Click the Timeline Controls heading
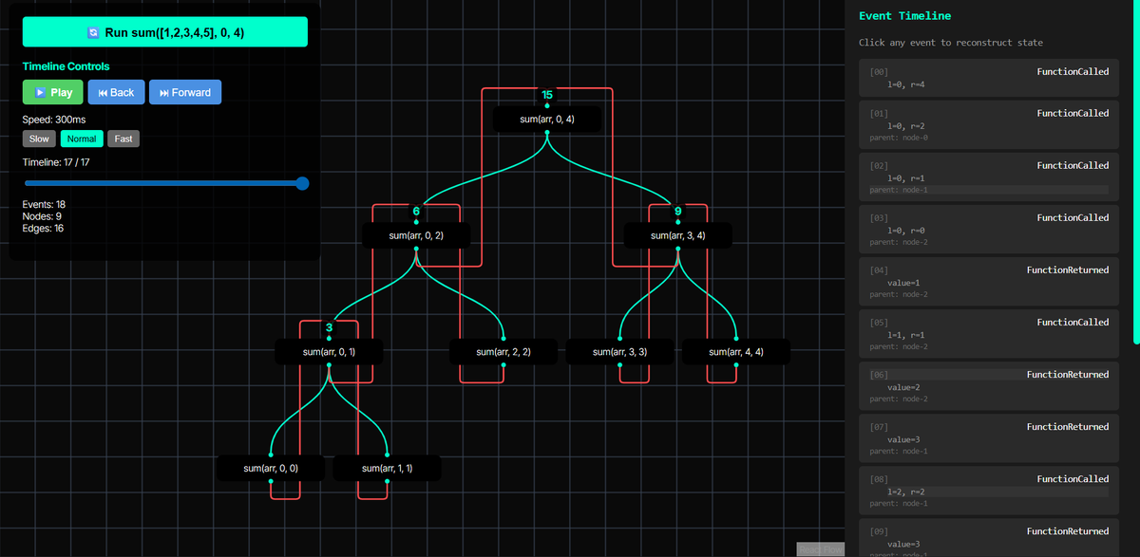 (x=66, y=66)
